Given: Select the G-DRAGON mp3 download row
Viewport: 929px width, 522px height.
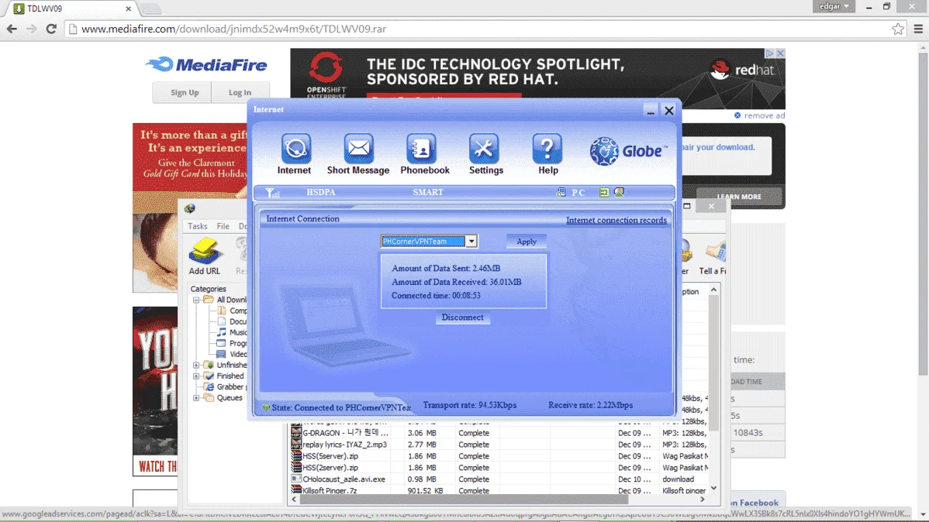Looking at the screenshot, I should [x=498, y=433].
